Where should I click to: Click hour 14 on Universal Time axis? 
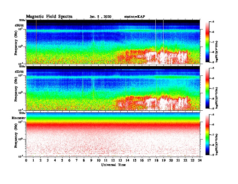tap(127, 160)
